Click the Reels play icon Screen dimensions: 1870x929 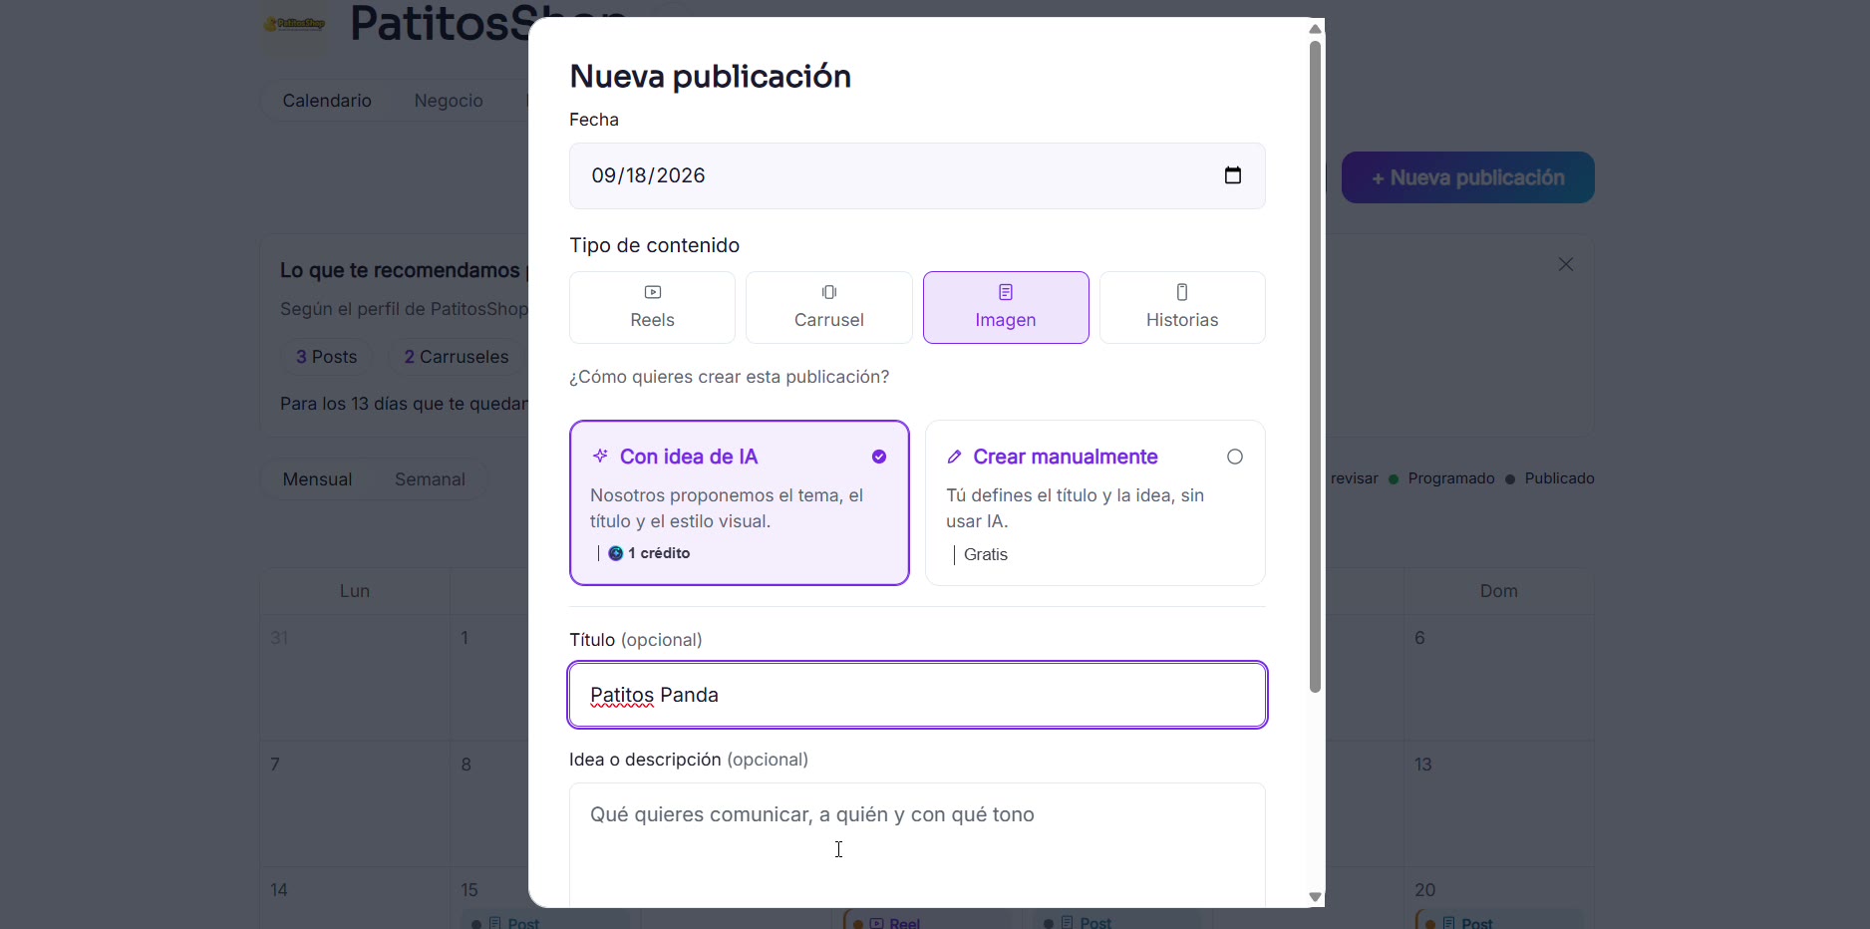pos(653,292)
